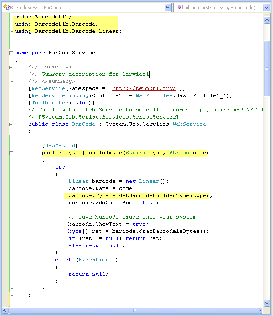Click the 'barcode.ShowText = true;' line

pyautogui.click(x=108, y=224)
